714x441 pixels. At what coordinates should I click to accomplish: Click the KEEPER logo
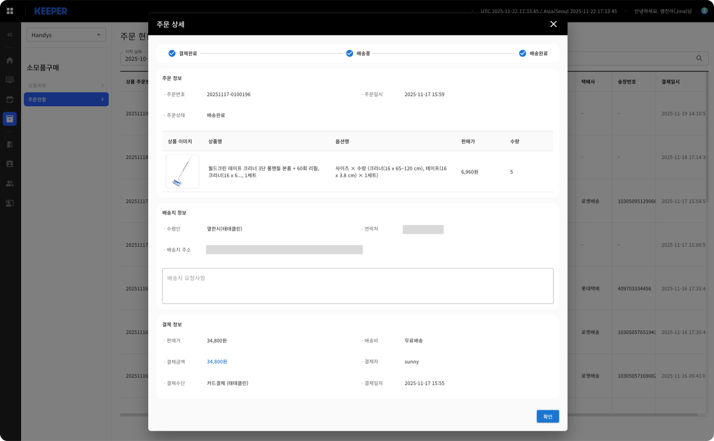(x=51, y=11)
